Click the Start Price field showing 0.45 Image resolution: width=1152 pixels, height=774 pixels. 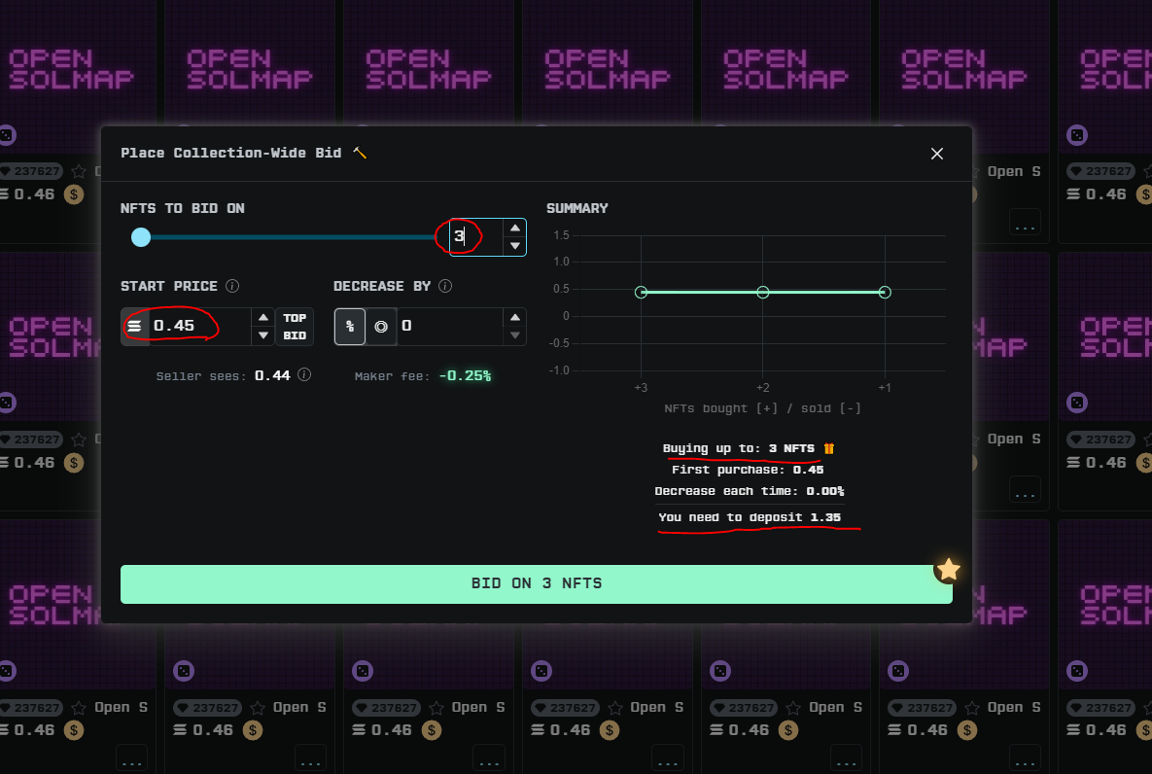point(200,326)
